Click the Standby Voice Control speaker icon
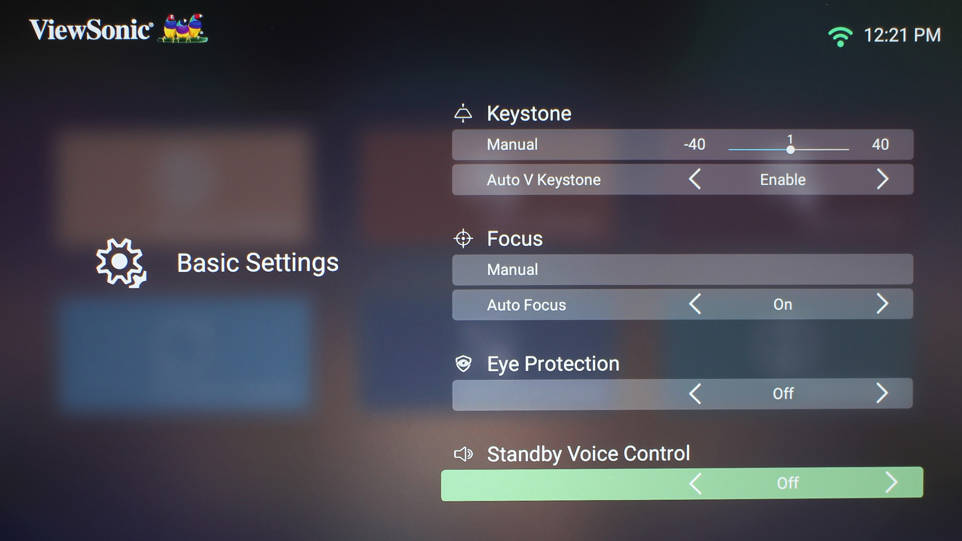Image resolution: width=962 pixels, height=541 pixels. (x=463, y=454)
